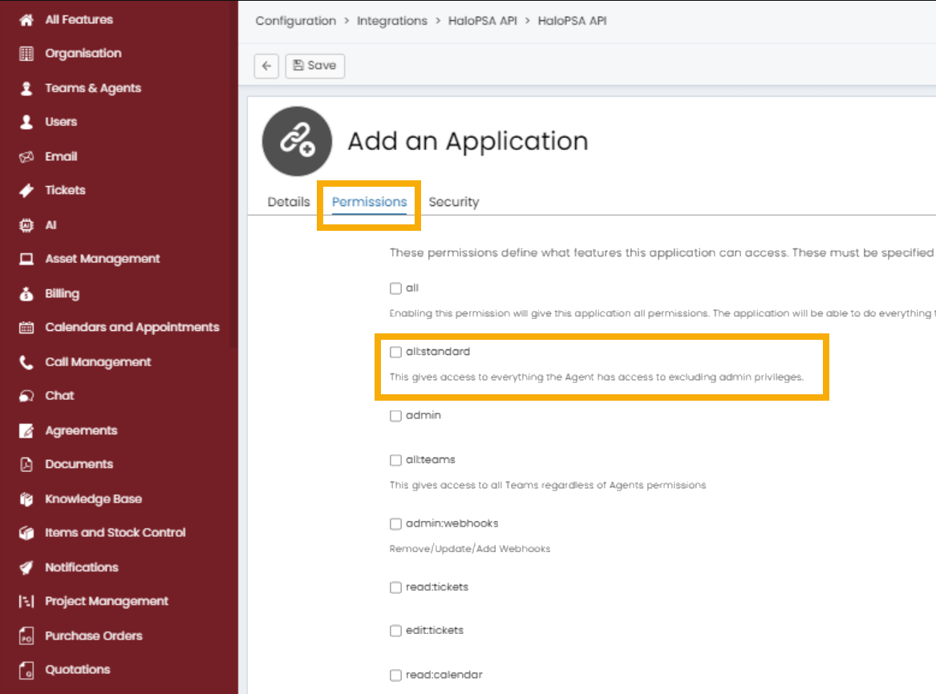Save the new application
This screenshot has width=936, height=694.
(314, 66)
